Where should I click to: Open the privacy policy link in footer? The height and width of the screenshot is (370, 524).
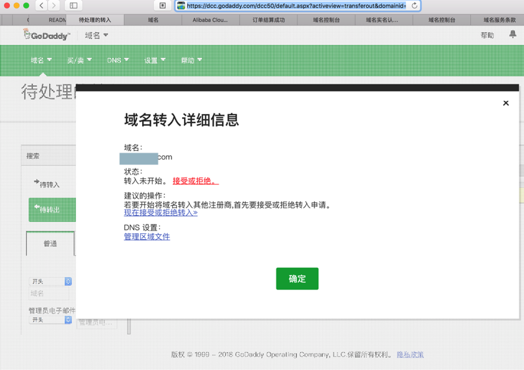410,354
